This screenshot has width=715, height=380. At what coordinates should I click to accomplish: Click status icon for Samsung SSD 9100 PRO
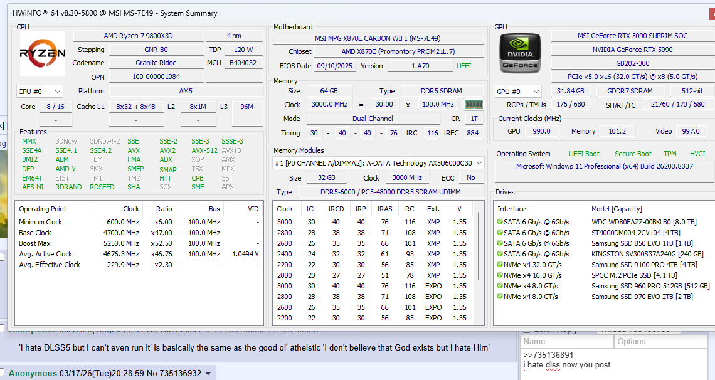pyautogui.click(x=500, y=265)
